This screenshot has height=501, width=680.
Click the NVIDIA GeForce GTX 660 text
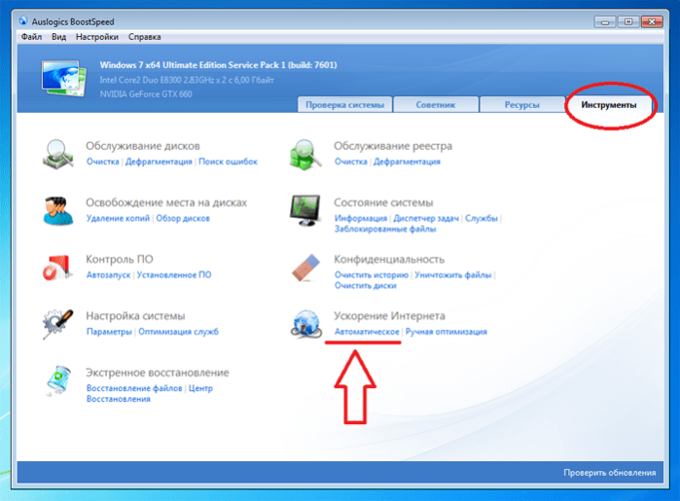(146, 94)
